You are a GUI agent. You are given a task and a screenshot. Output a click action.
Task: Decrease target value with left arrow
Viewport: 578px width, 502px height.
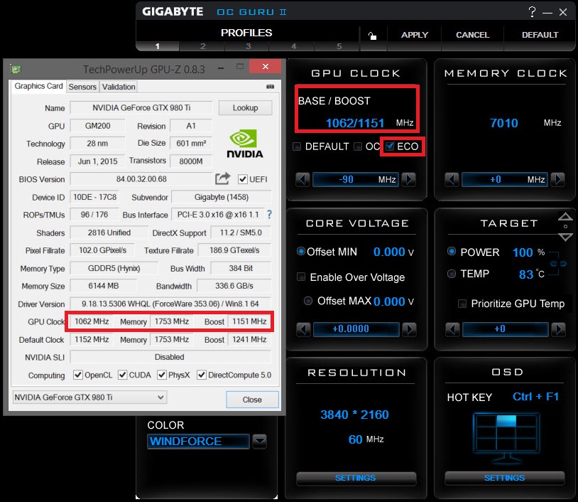tap(452, 329)
